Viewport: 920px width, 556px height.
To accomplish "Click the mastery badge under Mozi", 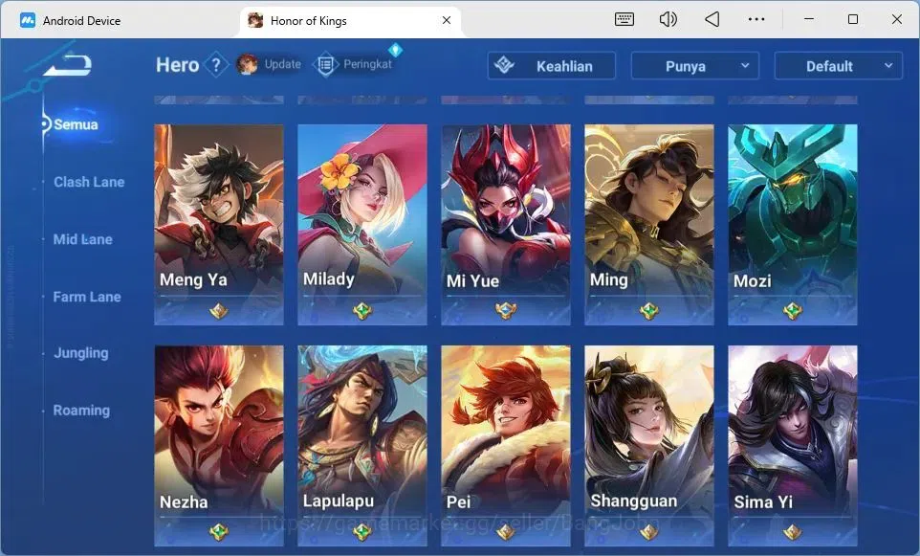I will point(792,311).
